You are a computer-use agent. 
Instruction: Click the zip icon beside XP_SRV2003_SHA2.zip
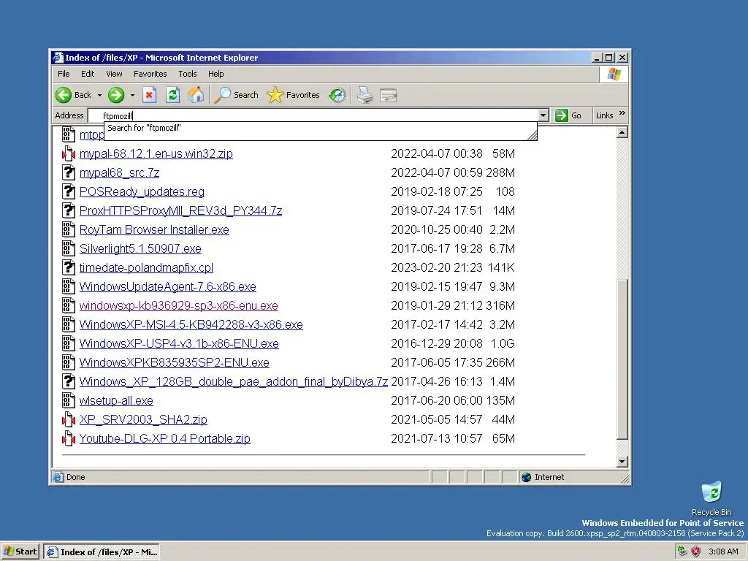(69, 420)
